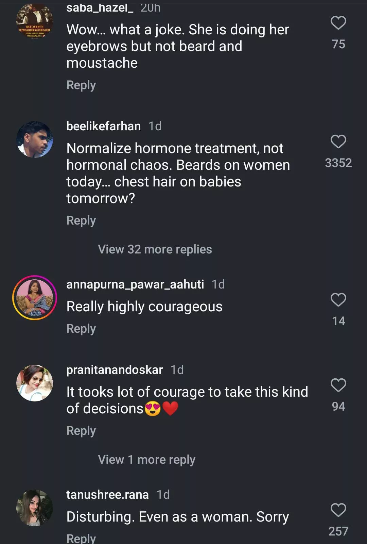The width and height of the screenshot is (367, 544).
Task: Open beelikefarhan's profile picture
Action: (35, 139)
